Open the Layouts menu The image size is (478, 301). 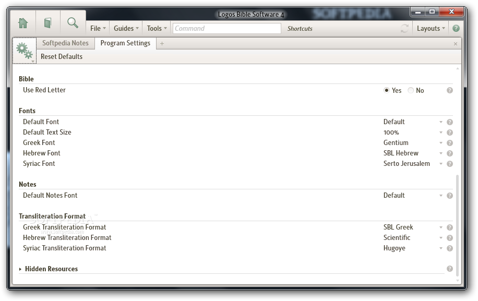(431, 28)
